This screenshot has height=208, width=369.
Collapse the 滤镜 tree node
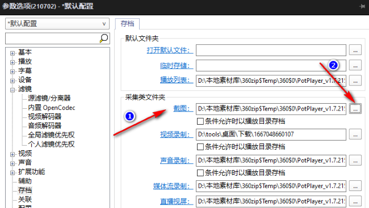pos(12,90)
